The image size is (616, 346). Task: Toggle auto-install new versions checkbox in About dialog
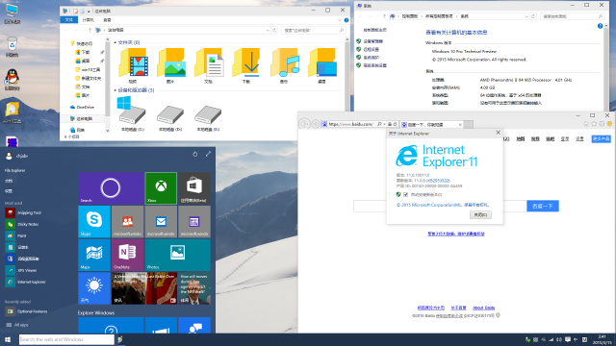pos(406,194)
